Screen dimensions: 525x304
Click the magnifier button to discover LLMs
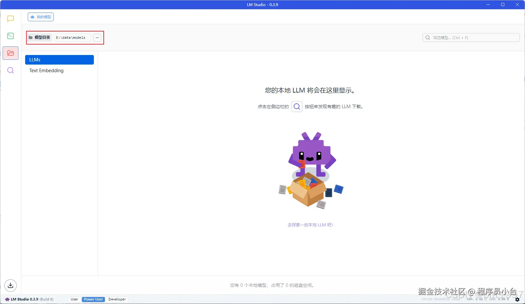click(297, 107)
